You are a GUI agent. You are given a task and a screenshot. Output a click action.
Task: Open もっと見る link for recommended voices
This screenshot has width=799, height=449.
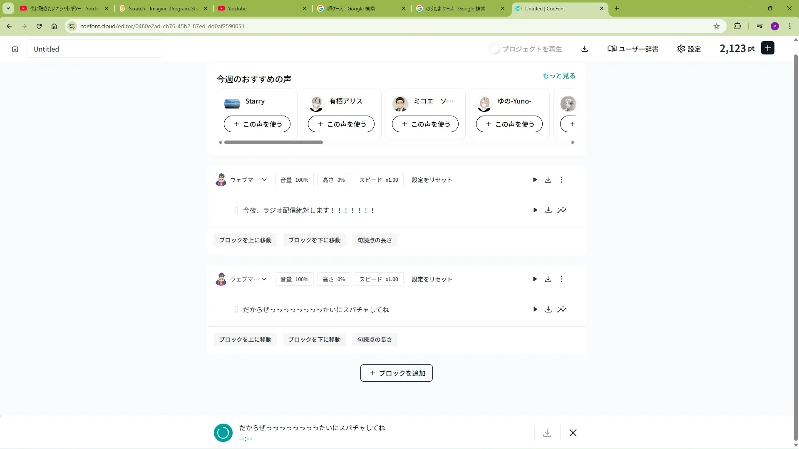point(558,76)
